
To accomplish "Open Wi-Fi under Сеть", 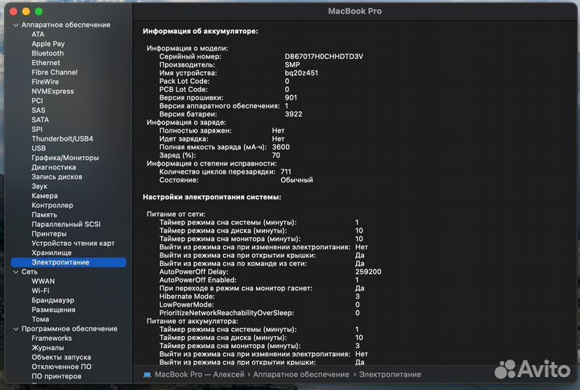I will (40, 290).
